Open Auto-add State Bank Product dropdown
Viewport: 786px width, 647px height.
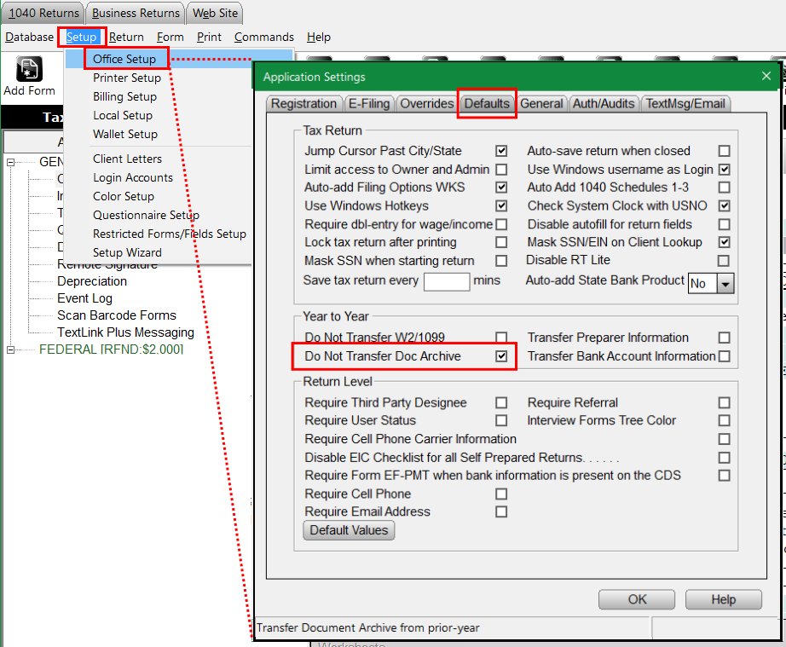coord(725,284)
